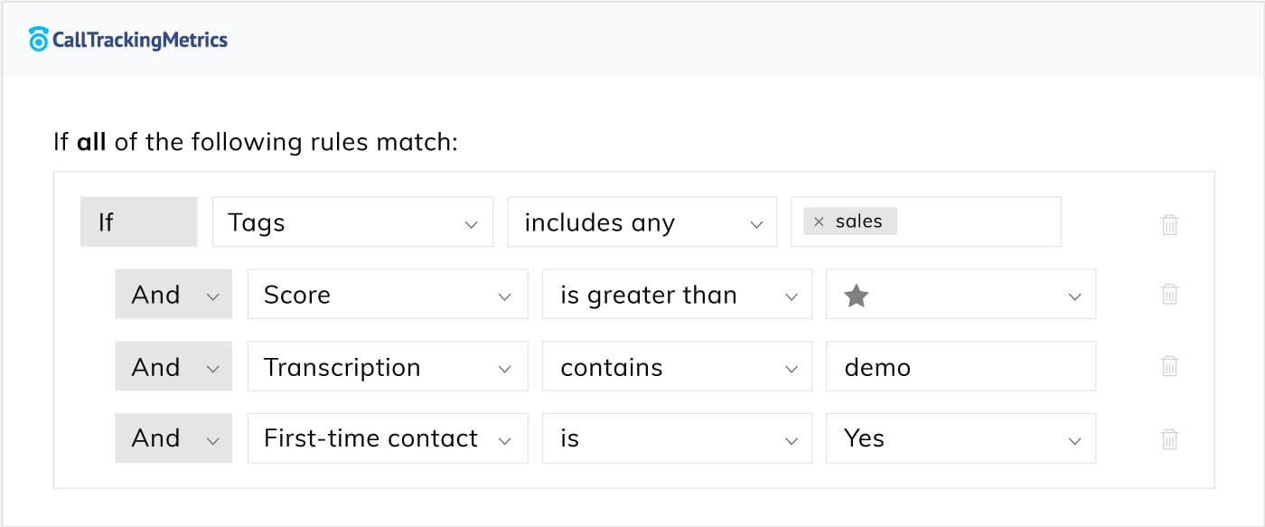Open the First-time contact field dropdown
The image size is (1265, 527).
387,438
